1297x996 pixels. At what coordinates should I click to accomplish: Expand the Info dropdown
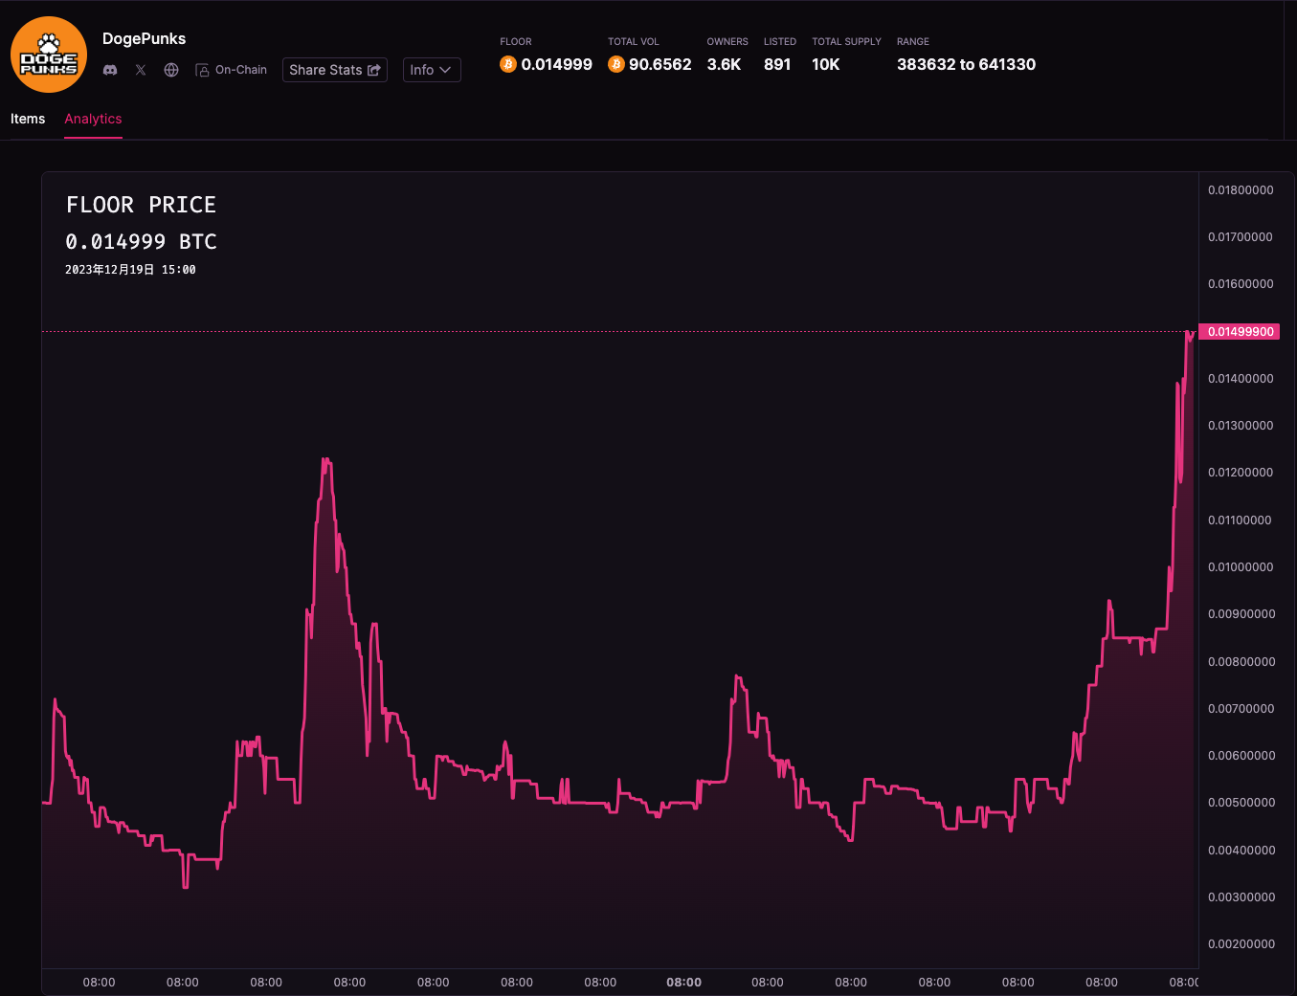431,70
